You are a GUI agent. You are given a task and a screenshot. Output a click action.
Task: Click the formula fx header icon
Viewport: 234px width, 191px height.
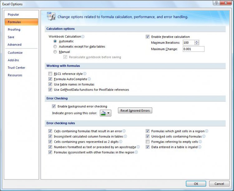[x=51, y=16]
